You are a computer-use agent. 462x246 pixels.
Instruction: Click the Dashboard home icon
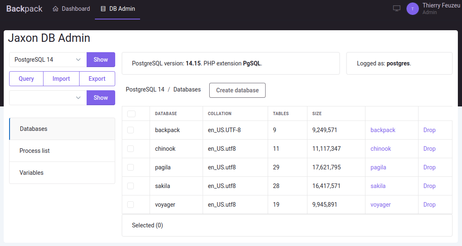click(56, 9)
